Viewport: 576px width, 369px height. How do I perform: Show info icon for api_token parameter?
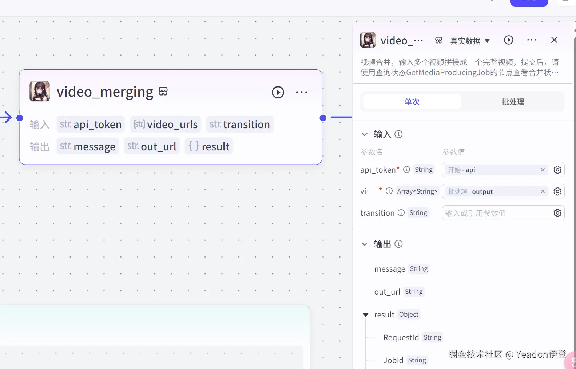[407, 170]
